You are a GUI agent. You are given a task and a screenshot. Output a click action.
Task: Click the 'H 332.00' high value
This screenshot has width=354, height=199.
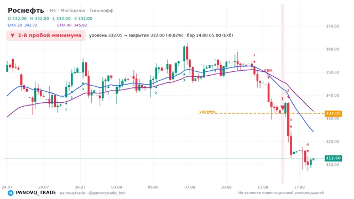pos(39,18)
